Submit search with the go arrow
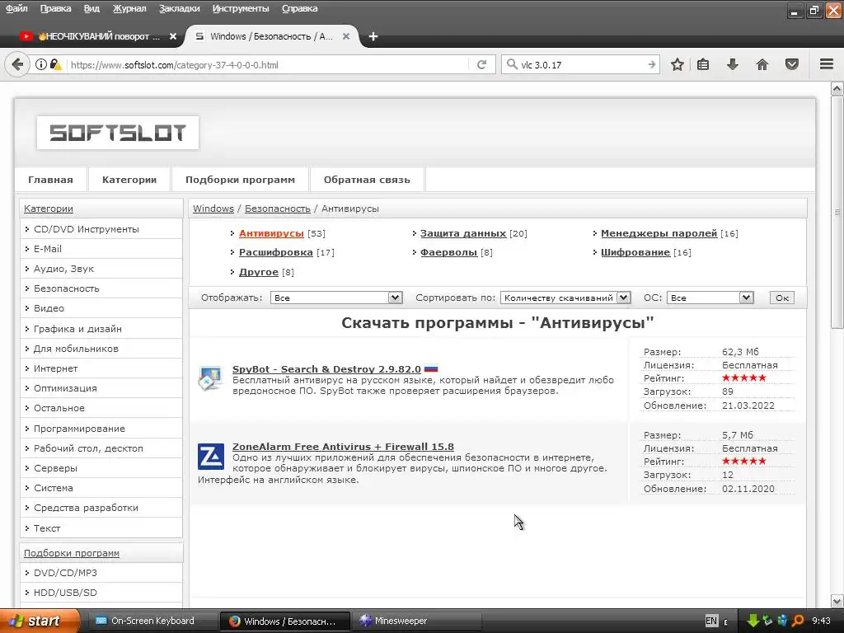Image resolution: width=844 pixels, height=633 pixels. tap(652, 64)
